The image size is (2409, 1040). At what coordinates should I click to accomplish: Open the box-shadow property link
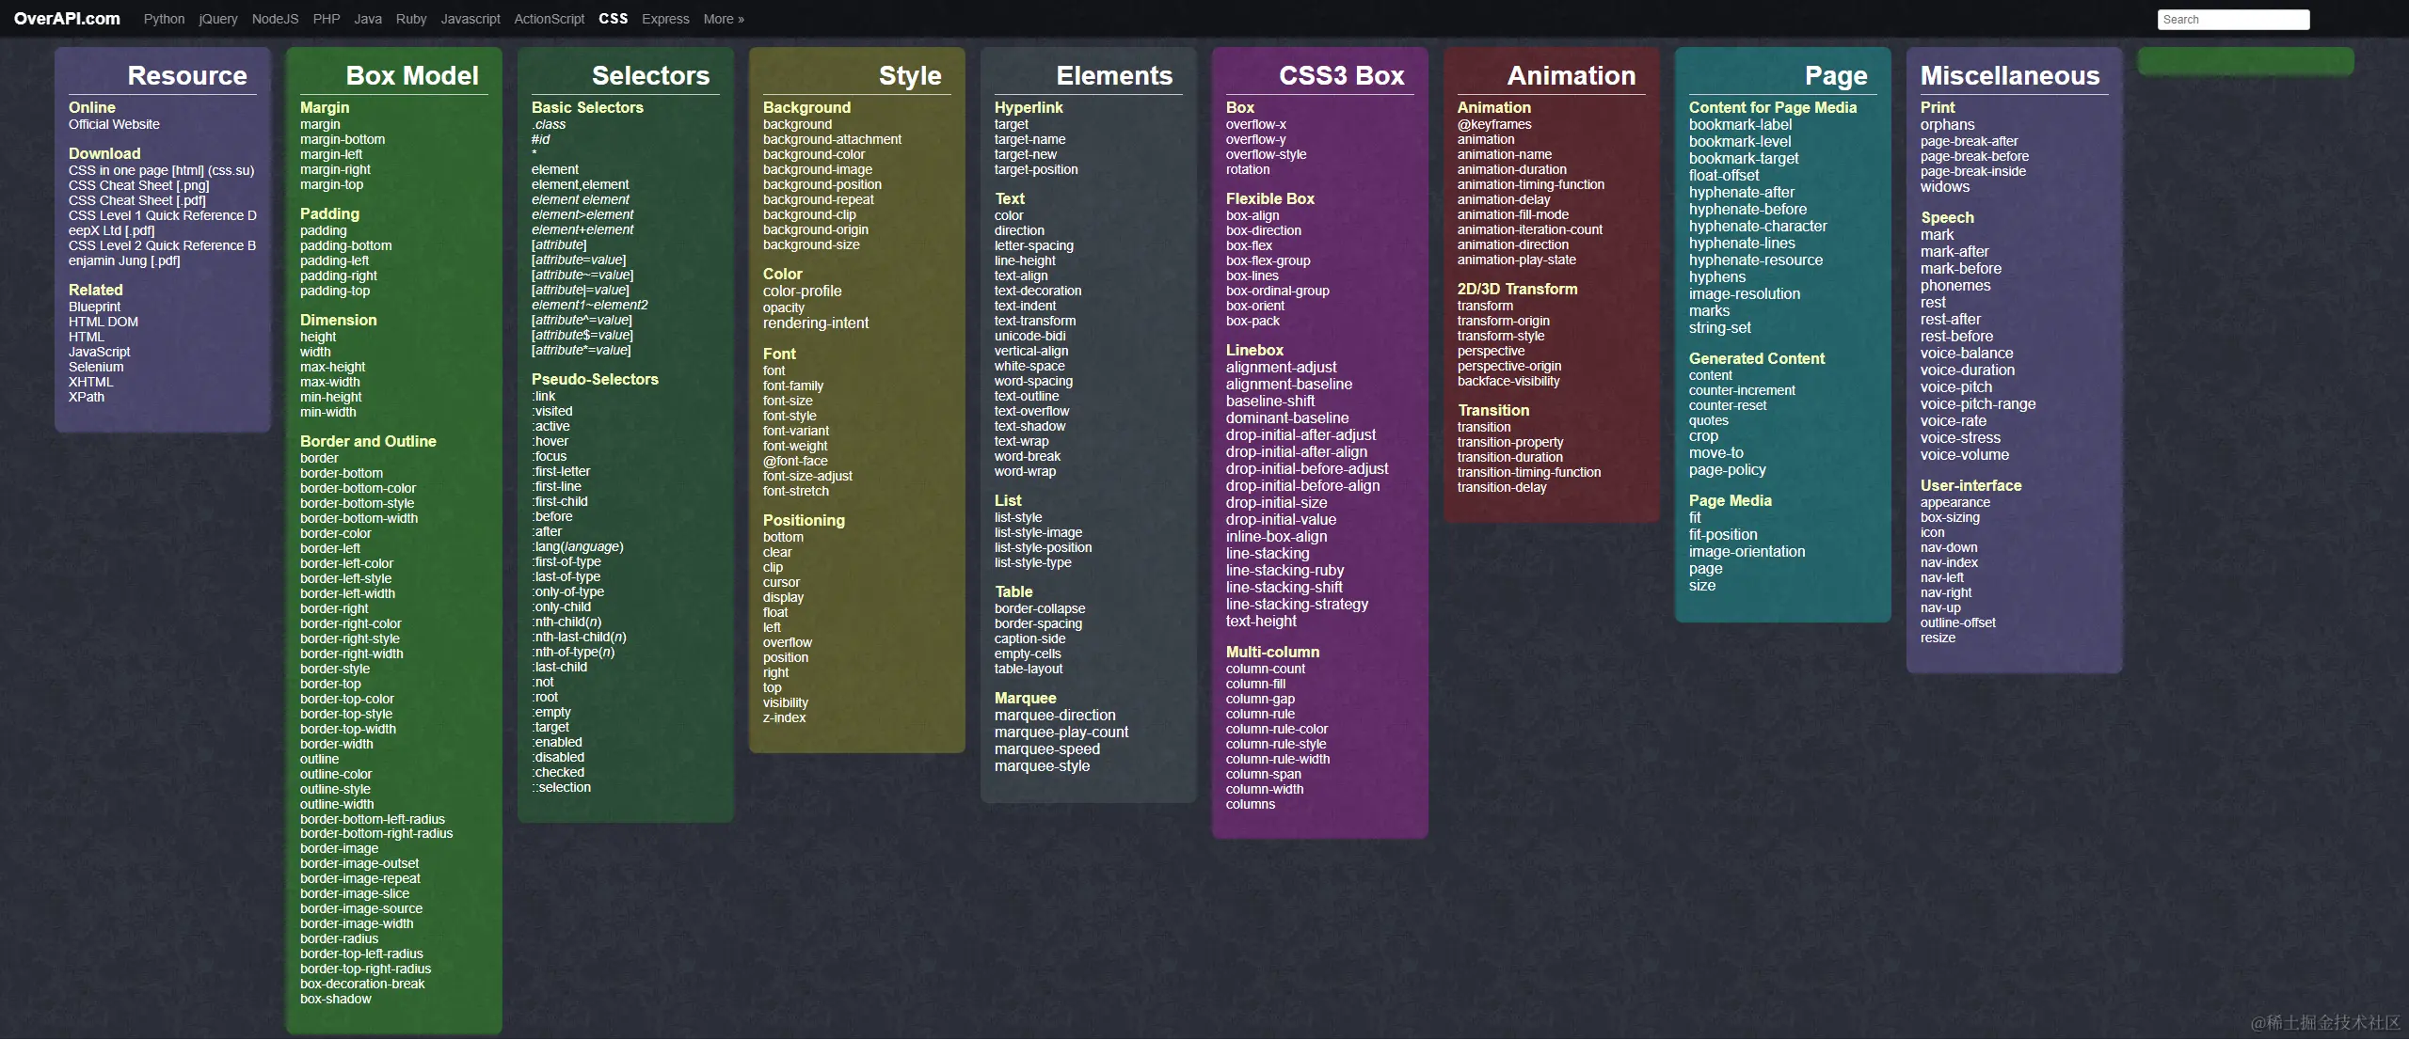334,999
